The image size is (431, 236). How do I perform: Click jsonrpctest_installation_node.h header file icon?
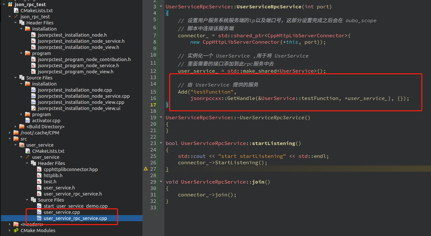point(33,35)
